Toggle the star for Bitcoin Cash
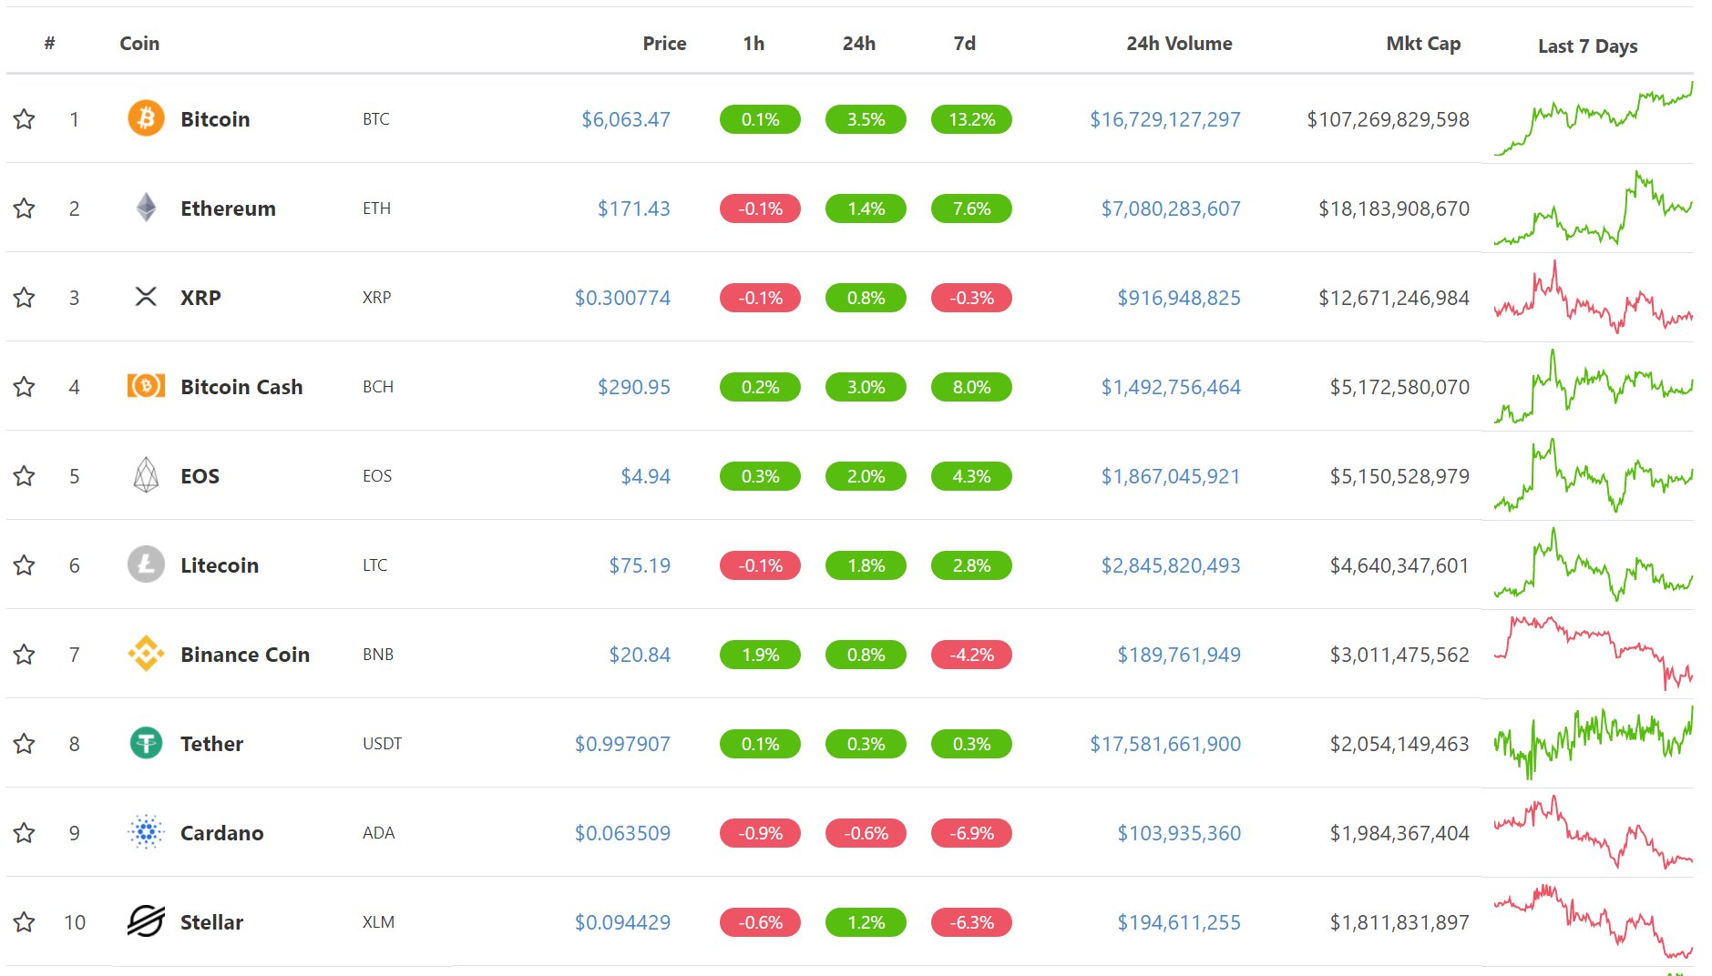The width and height of the screenshot is (1712, 976). click(x=25, y=386)
